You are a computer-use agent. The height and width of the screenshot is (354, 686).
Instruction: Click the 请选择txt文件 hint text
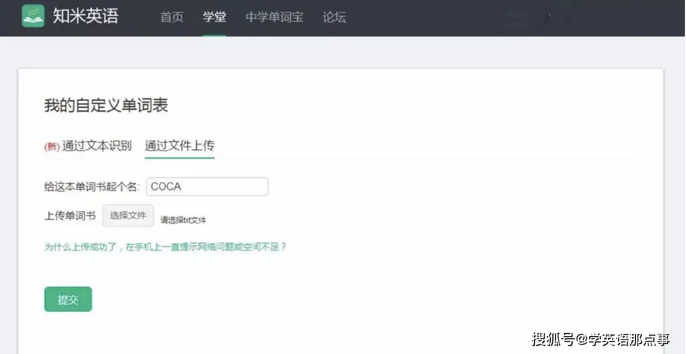coord(184,220)
